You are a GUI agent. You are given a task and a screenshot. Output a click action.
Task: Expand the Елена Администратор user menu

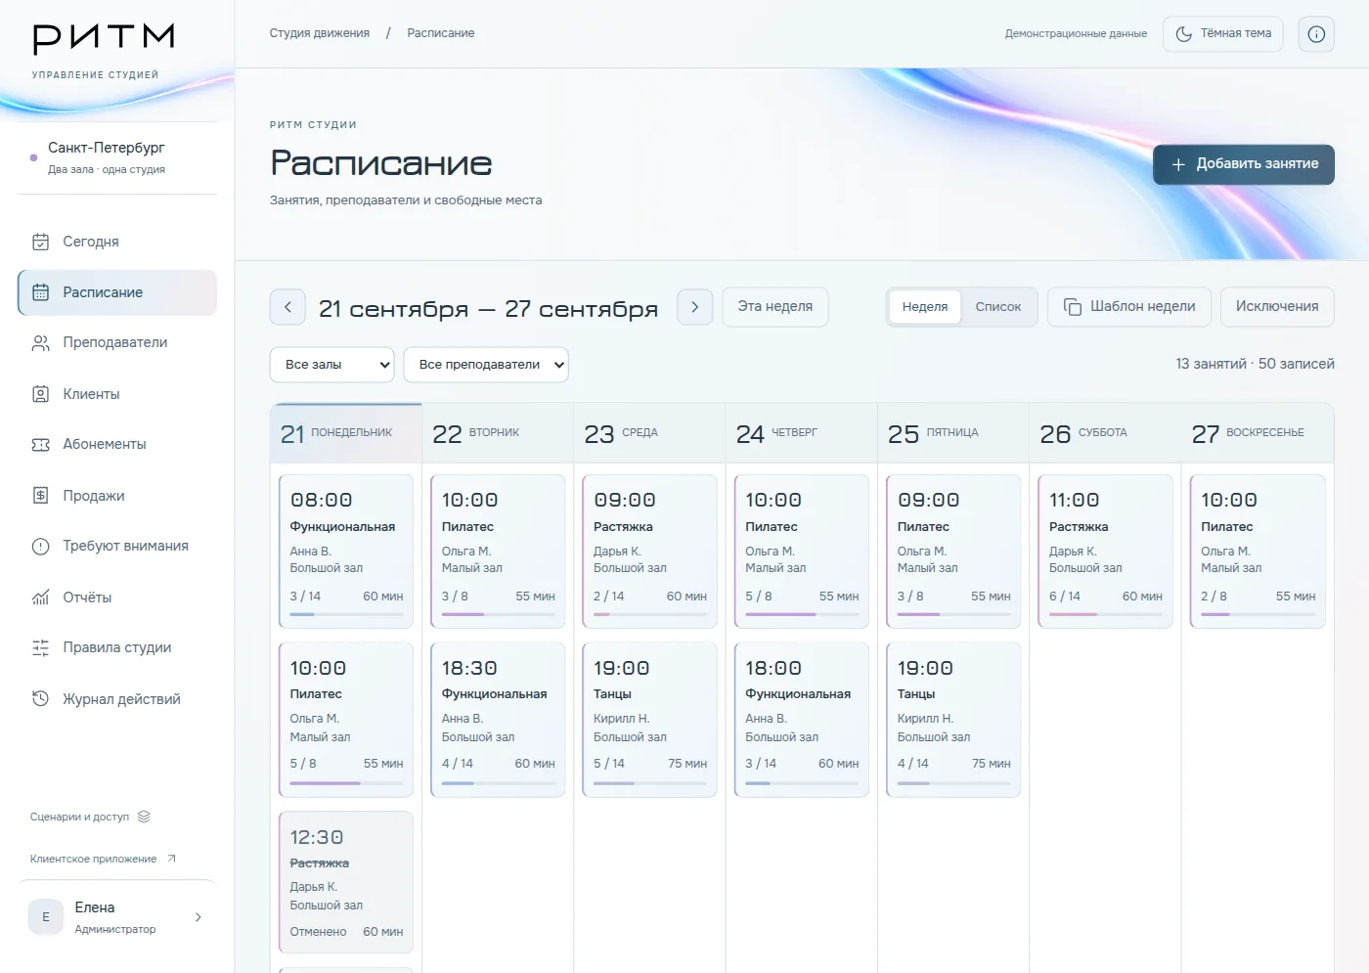tap(117, 917)
